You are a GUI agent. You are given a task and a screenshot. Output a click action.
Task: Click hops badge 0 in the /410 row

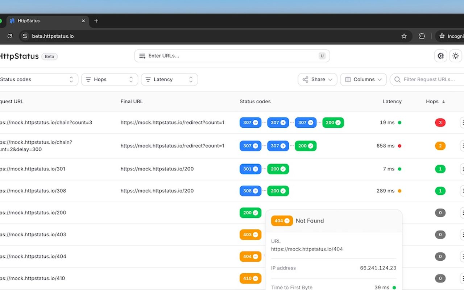point(440,278)
